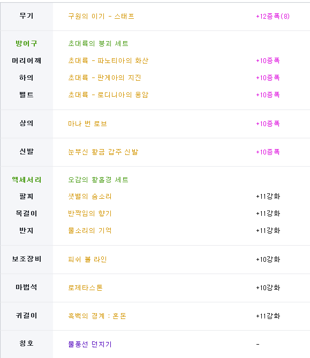Click the 액세서리 category label

[27, 180]
